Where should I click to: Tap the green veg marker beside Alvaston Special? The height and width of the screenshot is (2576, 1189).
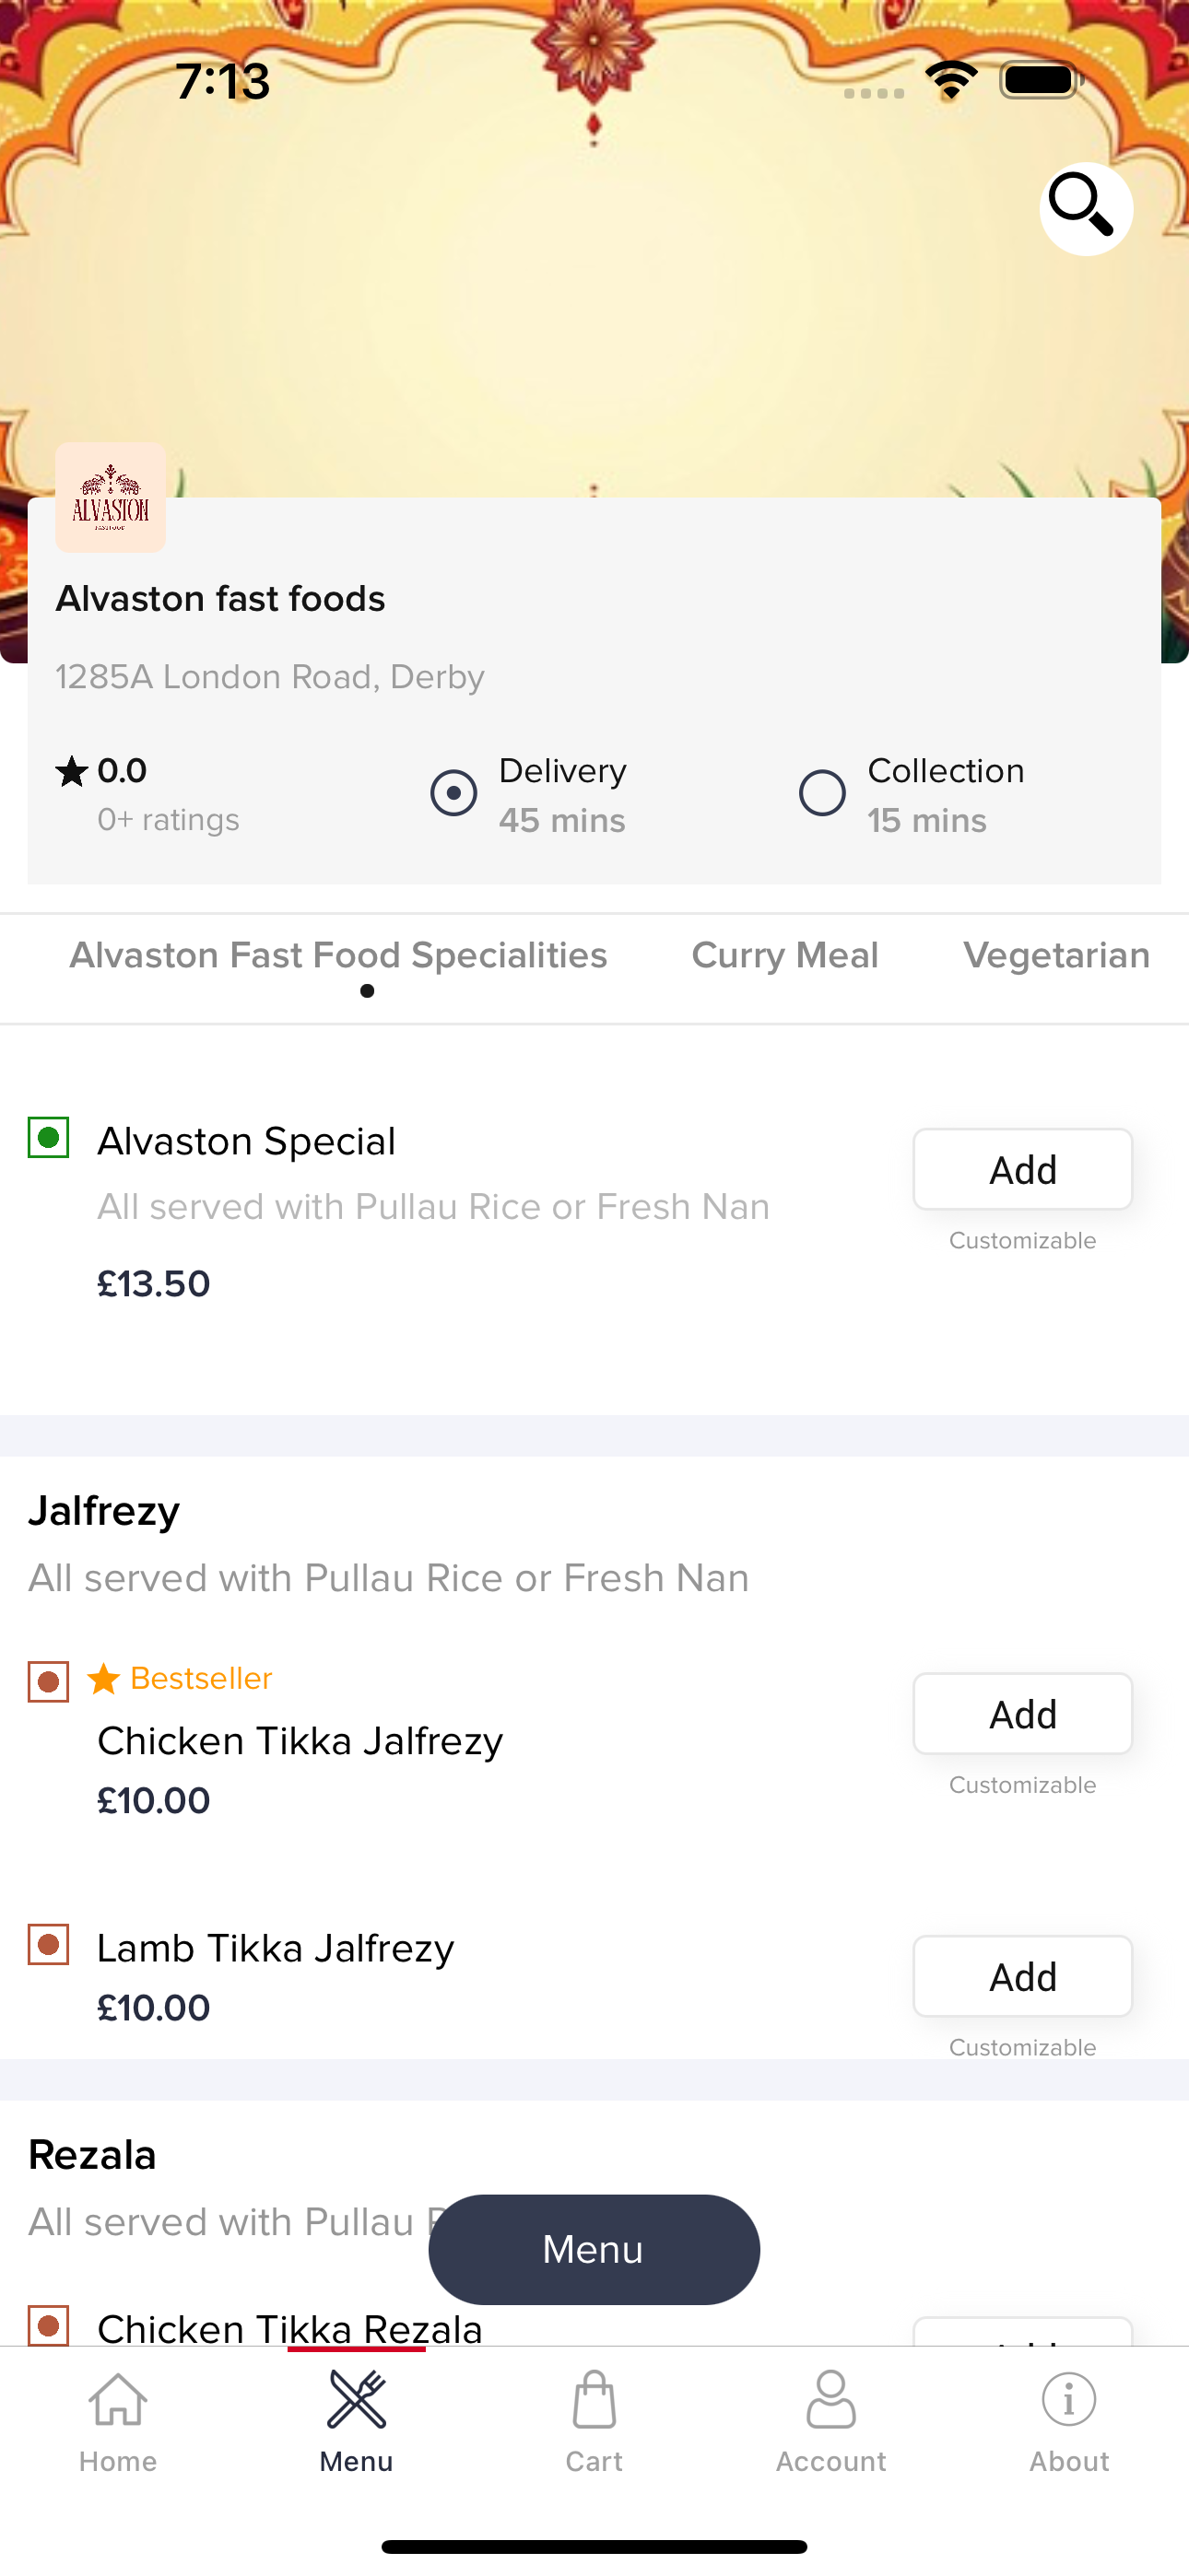point(48,1137)
